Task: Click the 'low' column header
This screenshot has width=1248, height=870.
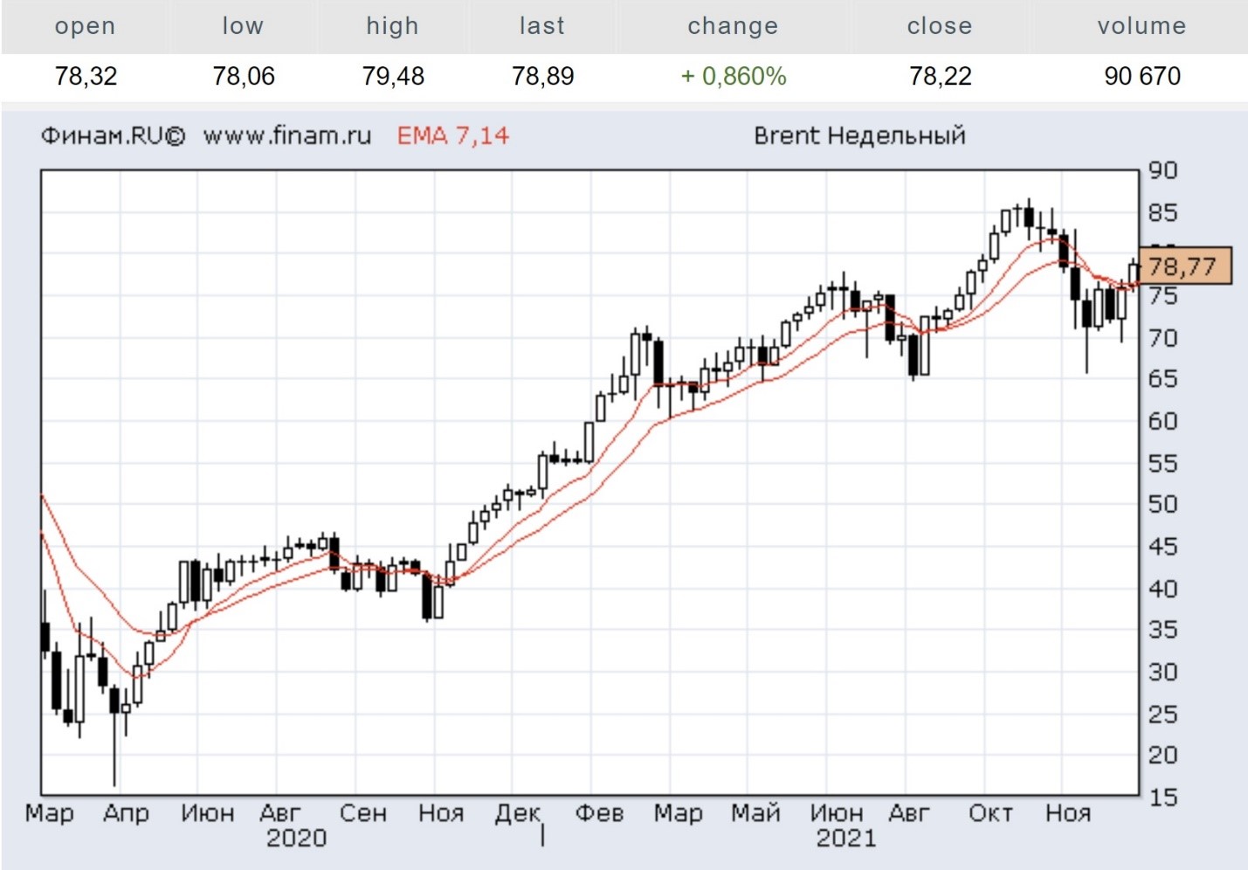Action: click(x=243, y=26)
